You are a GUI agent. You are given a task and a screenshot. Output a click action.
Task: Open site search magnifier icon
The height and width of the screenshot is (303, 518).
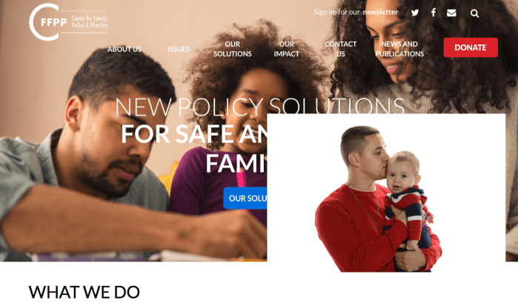(474, 13)
